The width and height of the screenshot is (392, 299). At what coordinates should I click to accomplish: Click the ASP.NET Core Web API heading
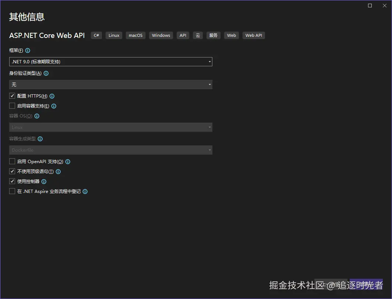47,35
